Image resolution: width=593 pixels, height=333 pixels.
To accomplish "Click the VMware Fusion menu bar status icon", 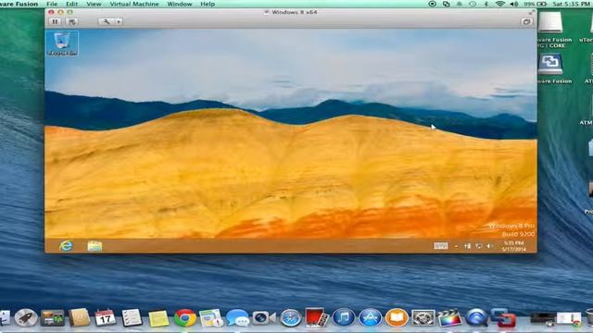I will click(447, 4).
